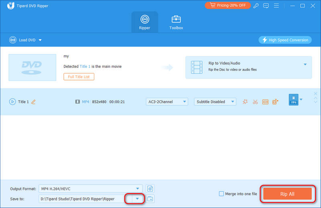The width and height of the screenshot is (321, 208).
Task: Move Title 1 down with arrow
Action: [x=315, y=102]
